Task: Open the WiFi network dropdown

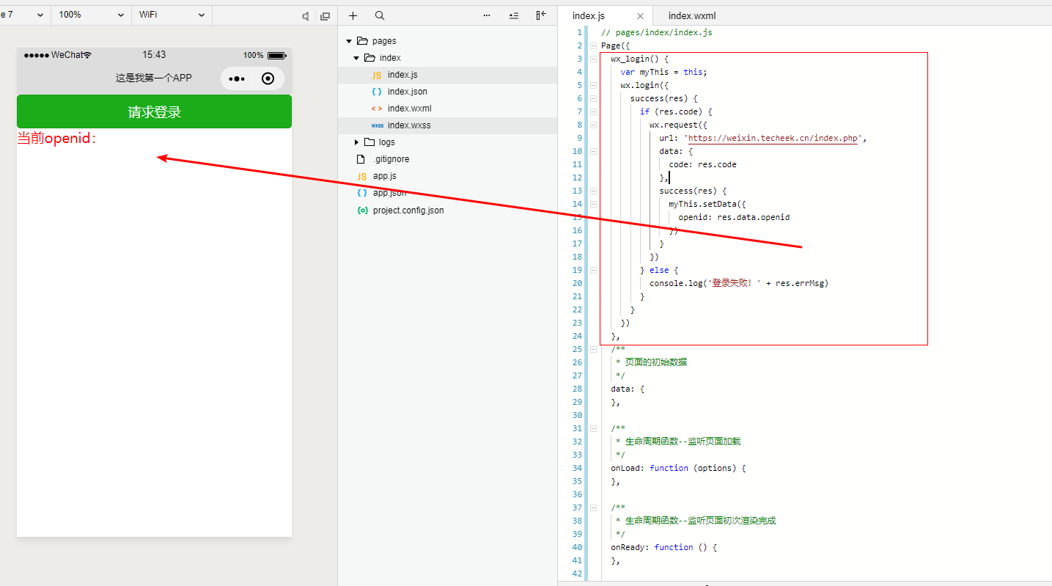Action: coord(172,15)
